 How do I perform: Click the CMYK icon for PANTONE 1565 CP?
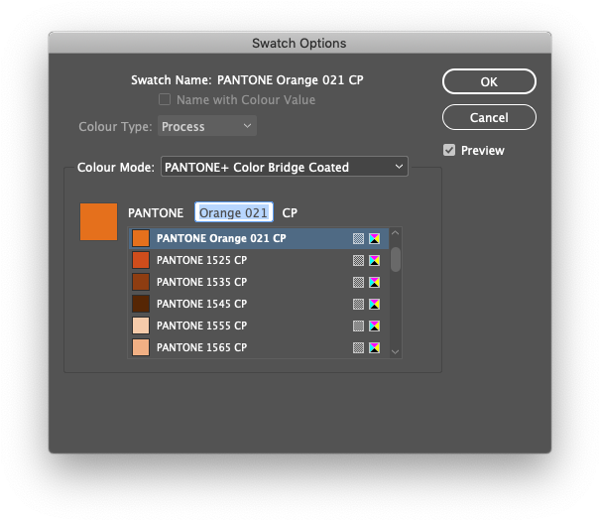375,347
